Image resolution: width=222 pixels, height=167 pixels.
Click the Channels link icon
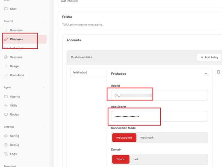click(6, 39)
